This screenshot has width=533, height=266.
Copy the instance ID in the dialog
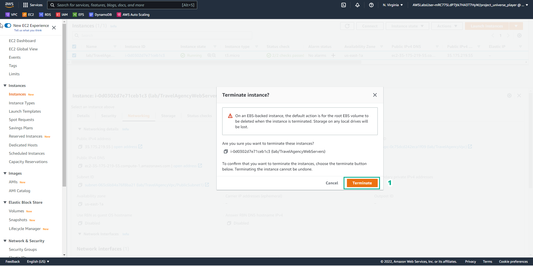226,151
